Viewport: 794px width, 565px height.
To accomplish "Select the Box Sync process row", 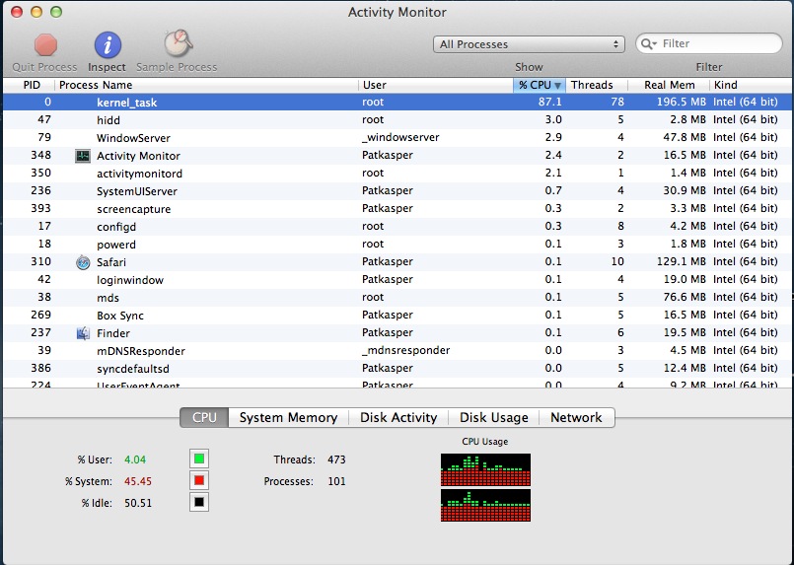I will point(397,315).
